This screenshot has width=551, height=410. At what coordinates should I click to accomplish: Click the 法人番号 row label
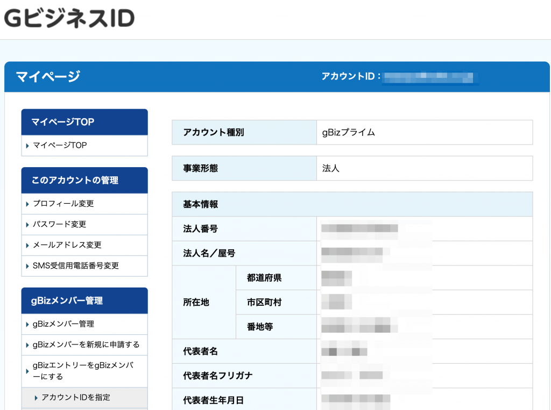[x=200, y=229]
